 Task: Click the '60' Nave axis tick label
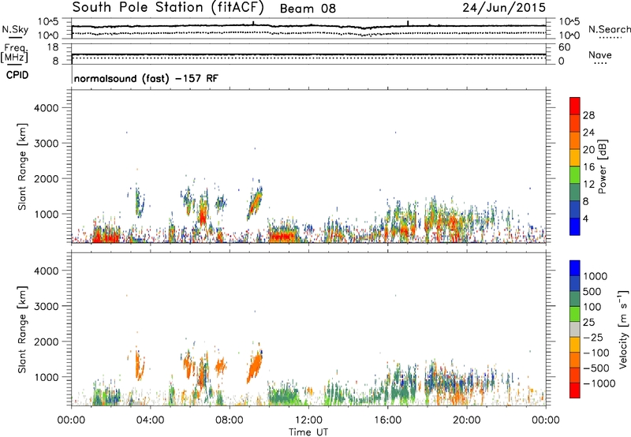564,47
